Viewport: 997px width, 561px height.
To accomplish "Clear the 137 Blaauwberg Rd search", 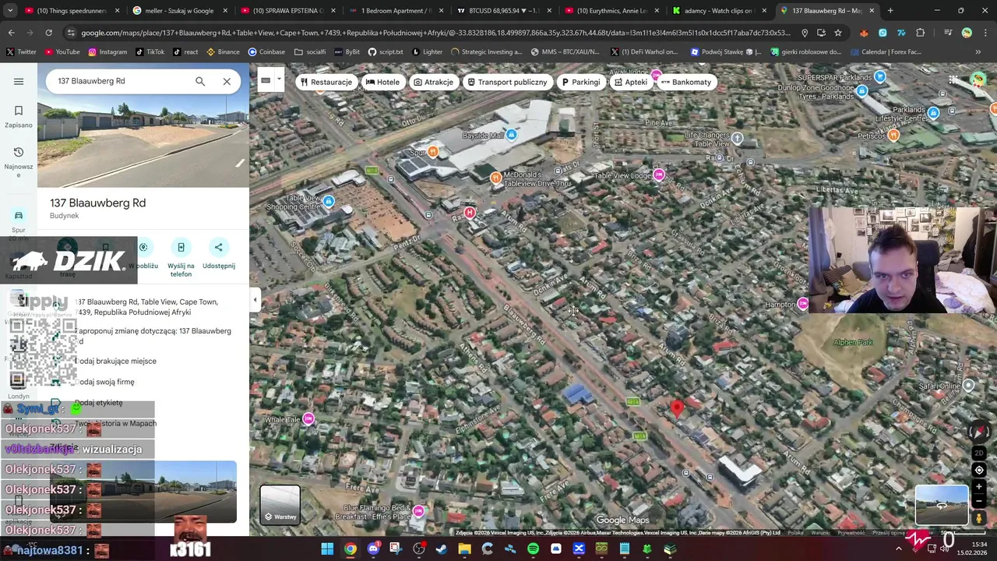I will click(227, 81).
